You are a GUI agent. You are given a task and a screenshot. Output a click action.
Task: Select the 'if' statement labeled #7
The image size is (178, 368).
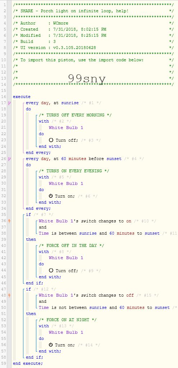(28, 214)
